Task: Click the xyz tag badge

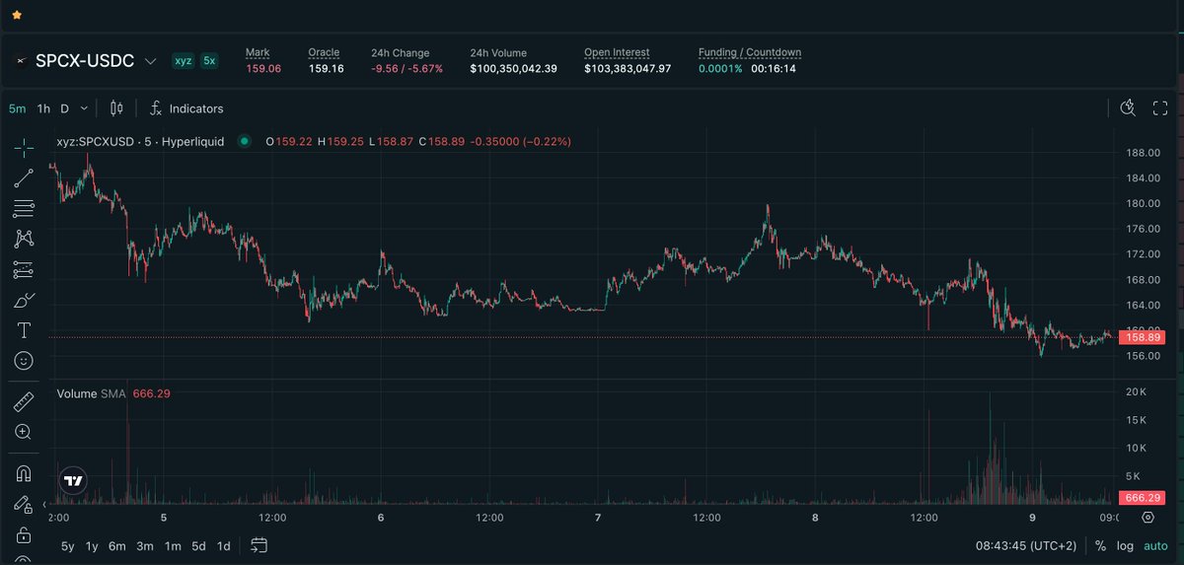Action: 183,61
